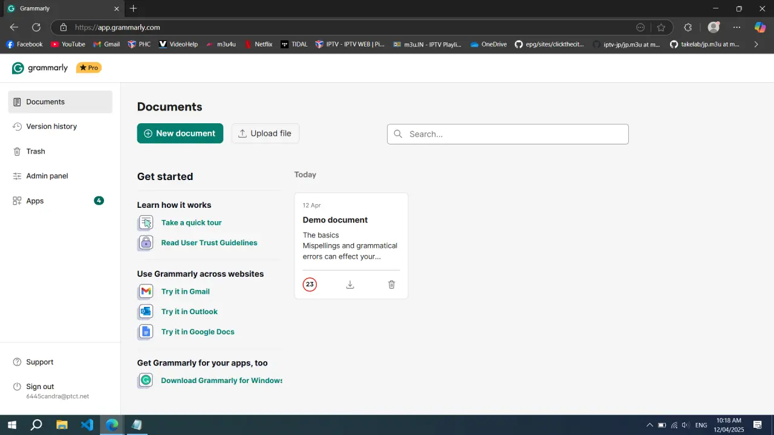This screenshot has width=774, height=435.
Task: Open the Documents sidebar item
Action: tap(60, 102)
